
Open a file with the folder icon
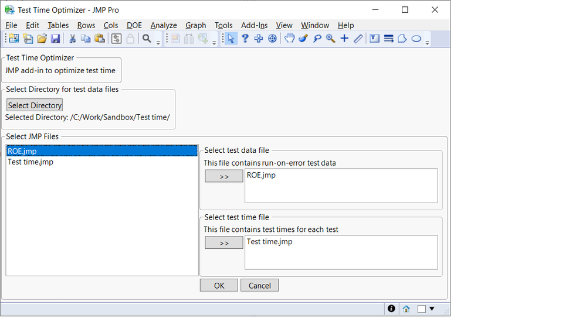[x=42, y=39]
